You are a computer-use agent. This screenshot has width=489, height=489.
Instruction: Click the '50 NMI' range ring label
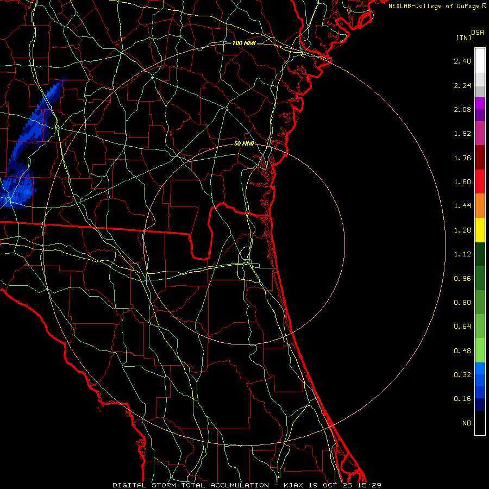tap(244, 144)
